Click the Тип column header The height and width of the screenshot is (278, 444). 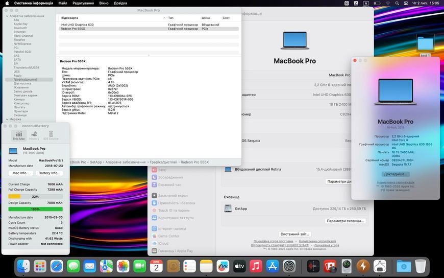171,18
